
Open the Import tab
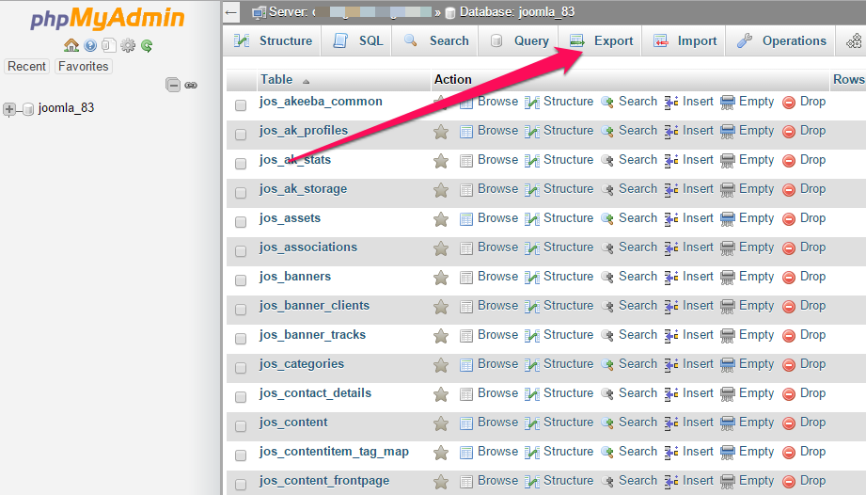coord(685,40)
